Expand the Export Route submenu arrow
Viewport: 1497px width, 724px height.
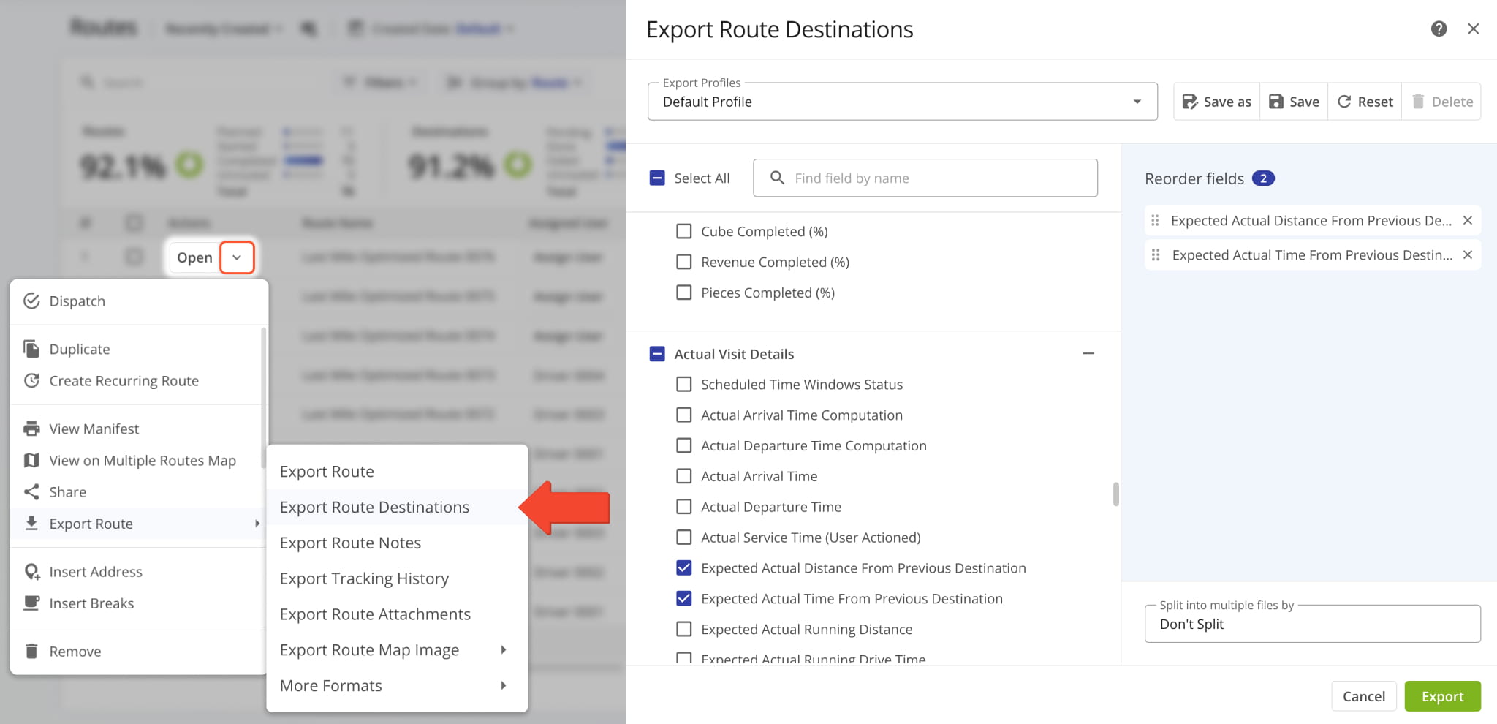(x=257, y=524)
